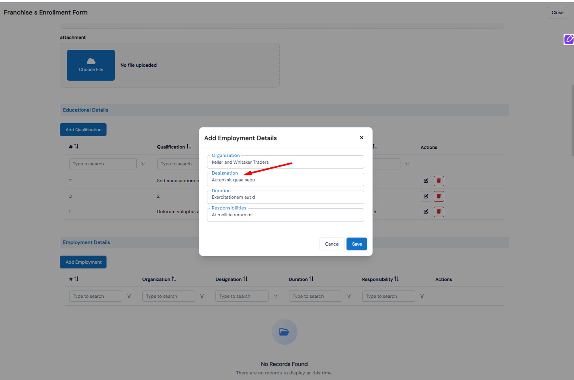Click the Choose File upload button
This screenshot has height=380, width=574.
(x=91, y=65)
